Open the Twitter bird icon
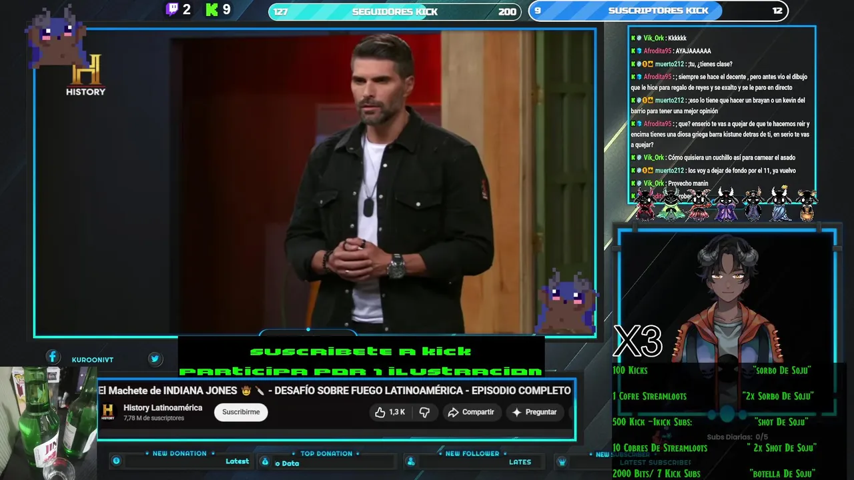 155,359
